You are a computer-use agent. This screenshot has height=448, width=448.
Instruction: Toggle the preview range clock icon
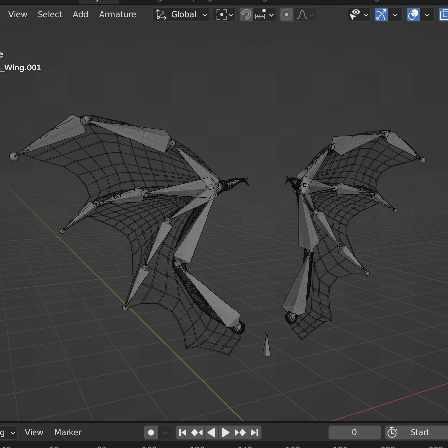pos(392,433)
